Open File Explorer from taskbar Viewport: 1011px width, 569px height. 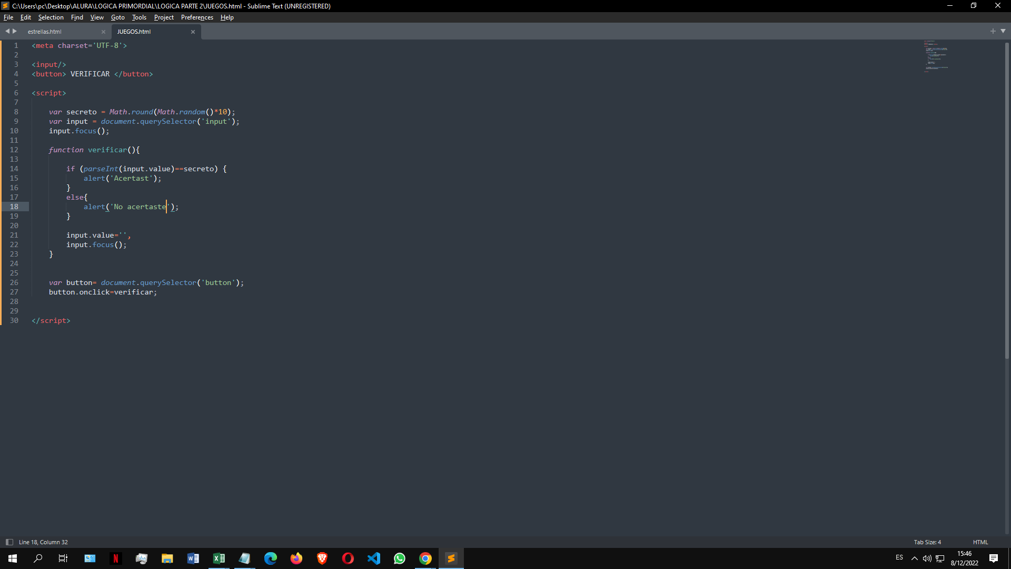(167, 558)
